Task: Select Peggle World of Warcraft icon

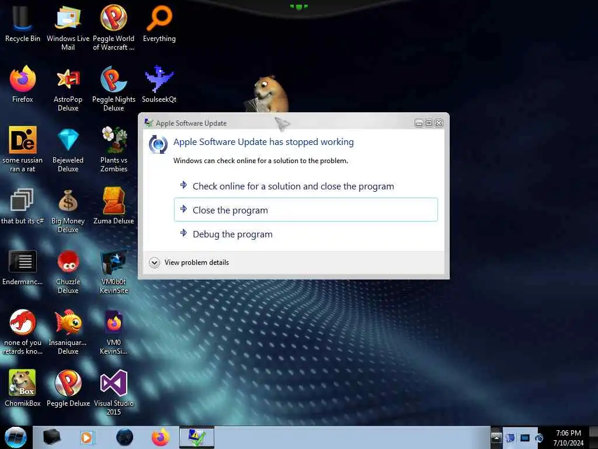Action: coord(114,27)
